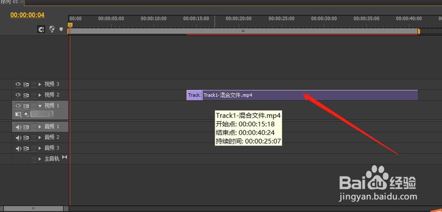Toggle the Snap magnet icon

[41, 29]
